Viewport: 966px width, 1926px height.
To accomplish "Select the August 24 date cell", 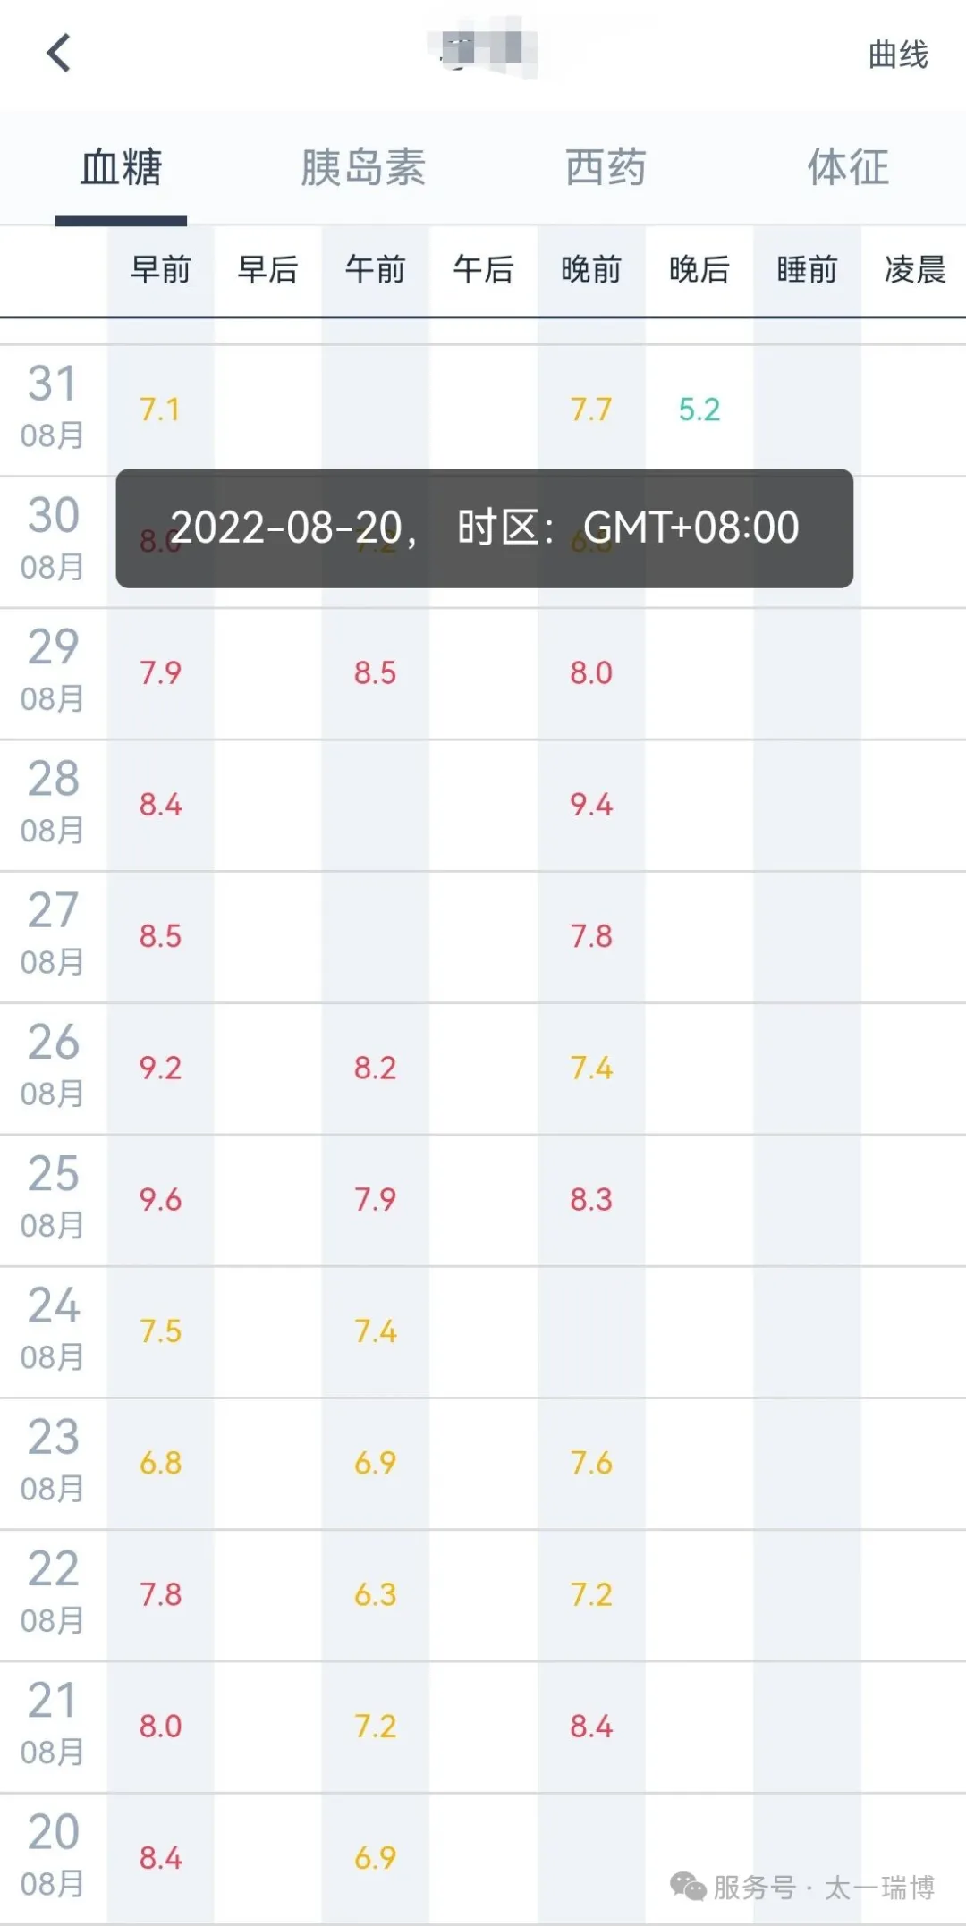I will point(54,1330).
